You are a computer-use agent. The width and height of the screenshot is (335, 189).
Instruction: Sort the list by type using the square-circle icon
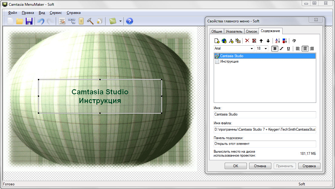pyautogui.click(x=285, y=41)
